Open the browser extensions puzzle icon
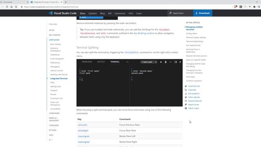The image size is (261, 147). coord(254,7)
